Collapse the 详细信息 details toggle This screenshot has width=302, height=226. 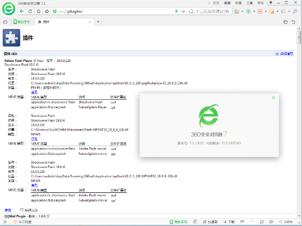pyautogui.click(x=284, y=54)
